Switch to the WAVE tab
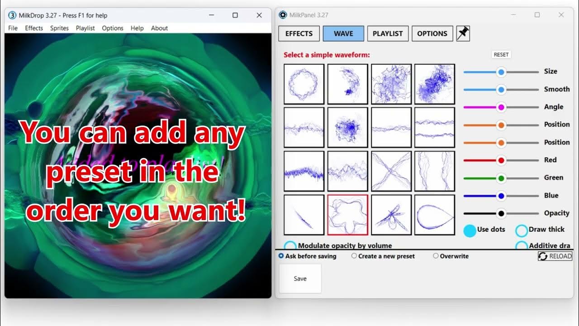Screen dimensions: 579x326 pyautogui.click(x=344, y=34)
